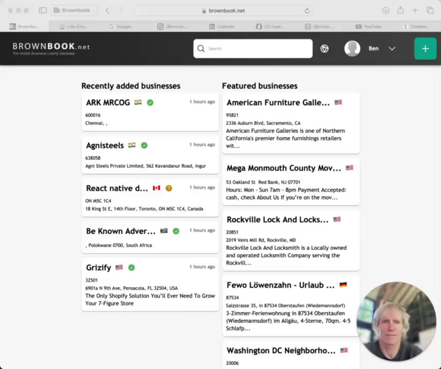
Task: Click green verified badge next to ARK MRCOG
Action: (x=150, y=102)
